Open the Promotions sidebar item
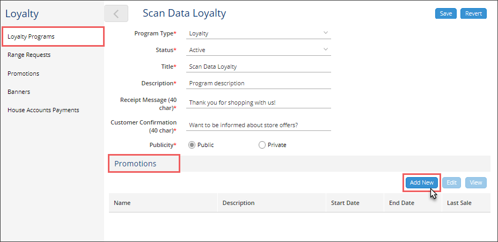Screen dimensions: 498x242 (x=23, y=74)
